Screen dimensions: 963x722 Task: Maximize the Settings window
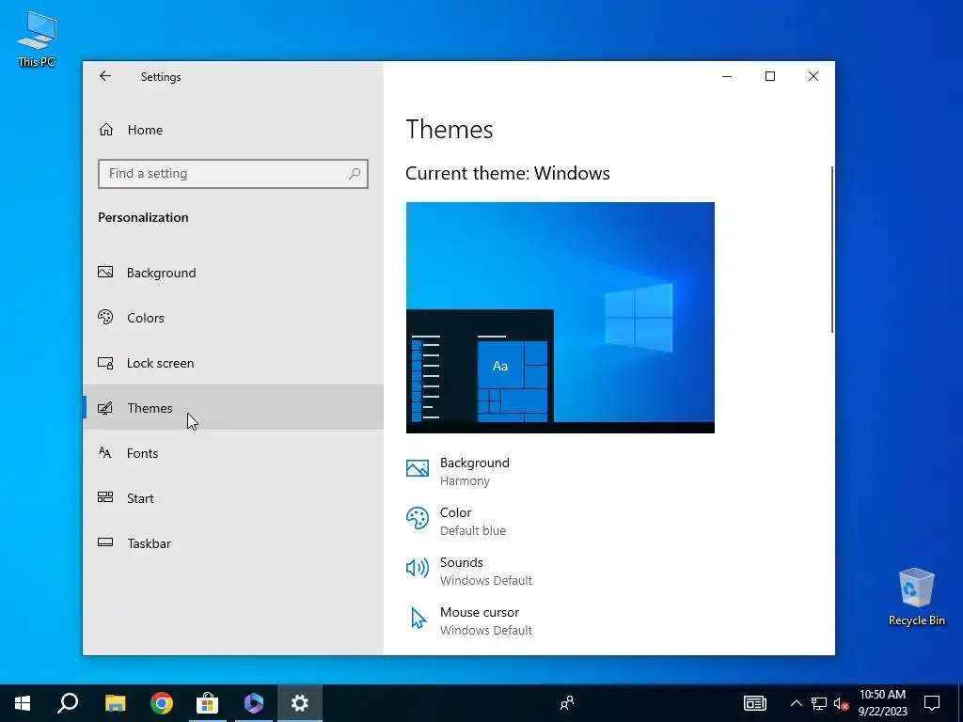point(770,76)
